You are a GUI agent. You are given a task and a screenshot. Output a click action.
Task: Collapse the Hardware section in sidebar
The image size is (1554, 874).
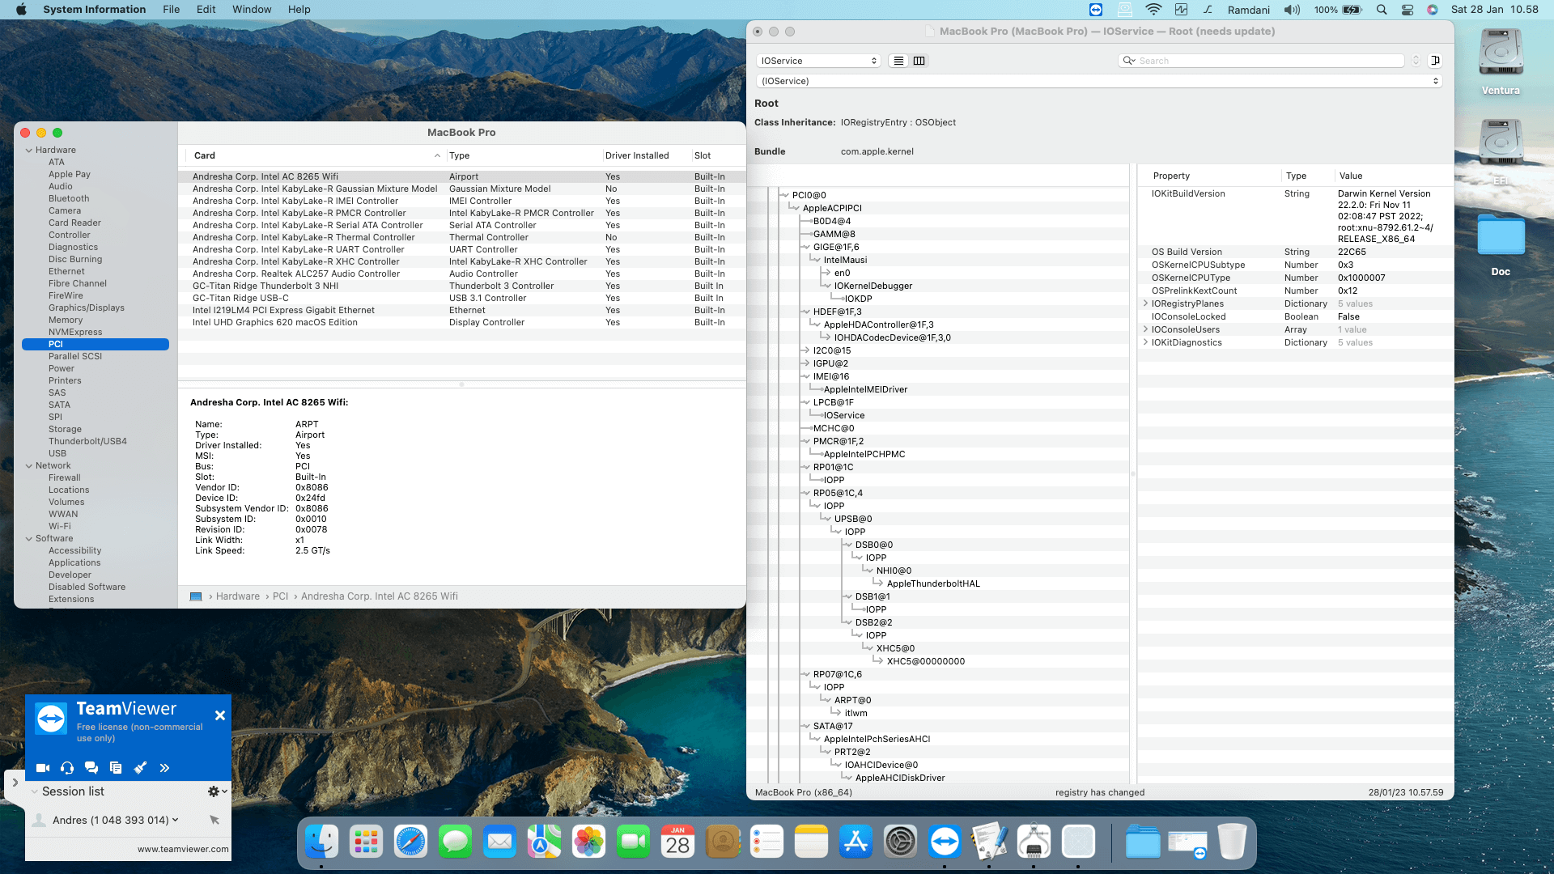29,151
